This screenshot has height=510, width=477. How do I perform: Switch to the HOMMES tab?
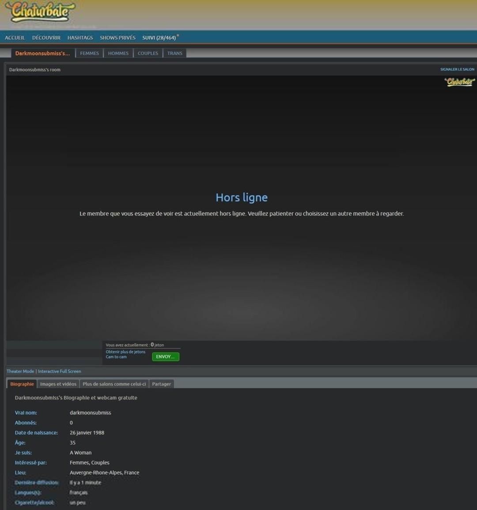118,53
